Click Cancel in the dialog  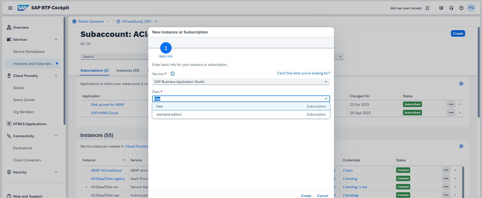pyautogui.click(x=323, y=195)
